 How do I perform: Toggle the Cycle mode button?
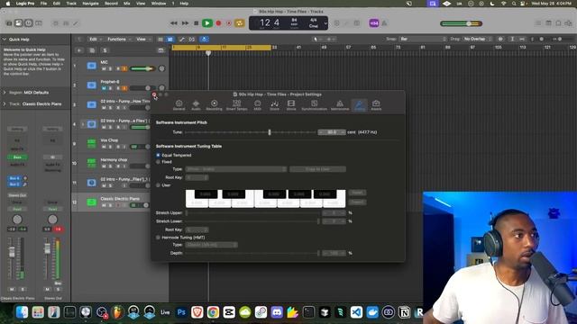(x=239, y=23)
